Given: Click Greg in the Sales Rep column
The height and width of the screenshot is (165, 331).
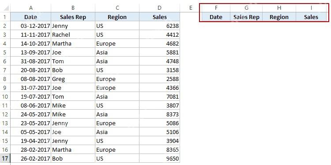Looking at the screenshot, I should (73, 79).
